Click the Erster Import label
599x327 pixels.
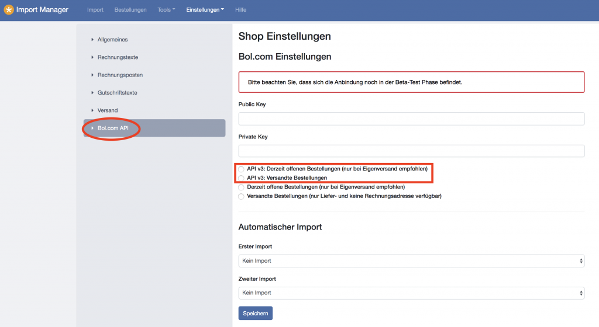click(x=255, y=246)
